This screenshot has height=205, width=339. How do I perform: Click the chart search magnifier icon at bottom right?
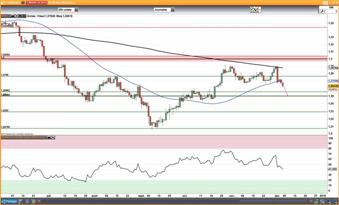(323, 202)
